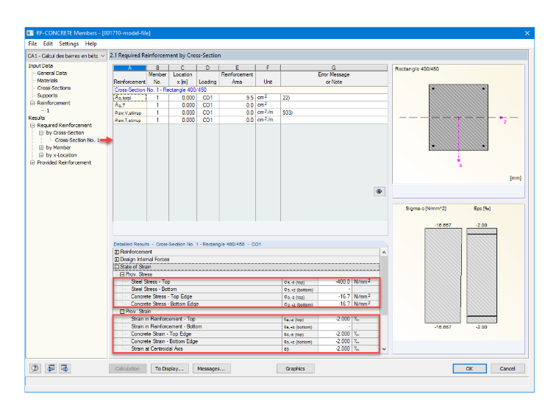Close the RF-CONCRETE Members window
The image size is (559, 419).
pyautogui.click(x=527, y=33)
